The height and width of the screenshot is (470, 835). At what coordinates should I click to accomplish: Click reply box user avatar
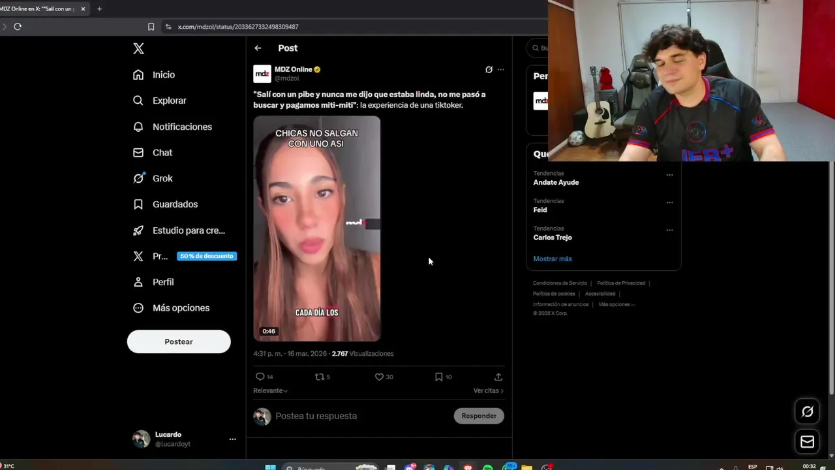tap(262, 416)
